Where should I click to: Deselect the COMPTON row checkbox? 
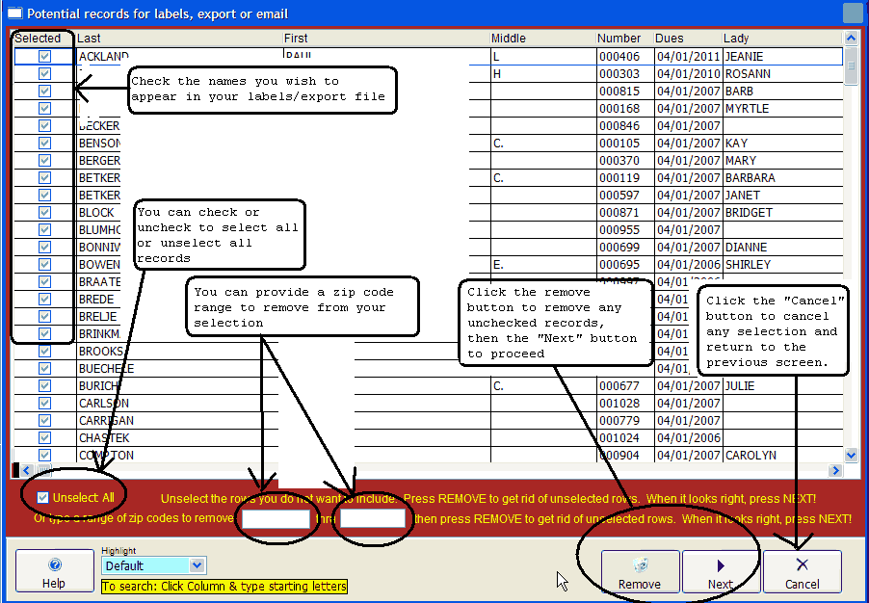click(x=44, y=456)
